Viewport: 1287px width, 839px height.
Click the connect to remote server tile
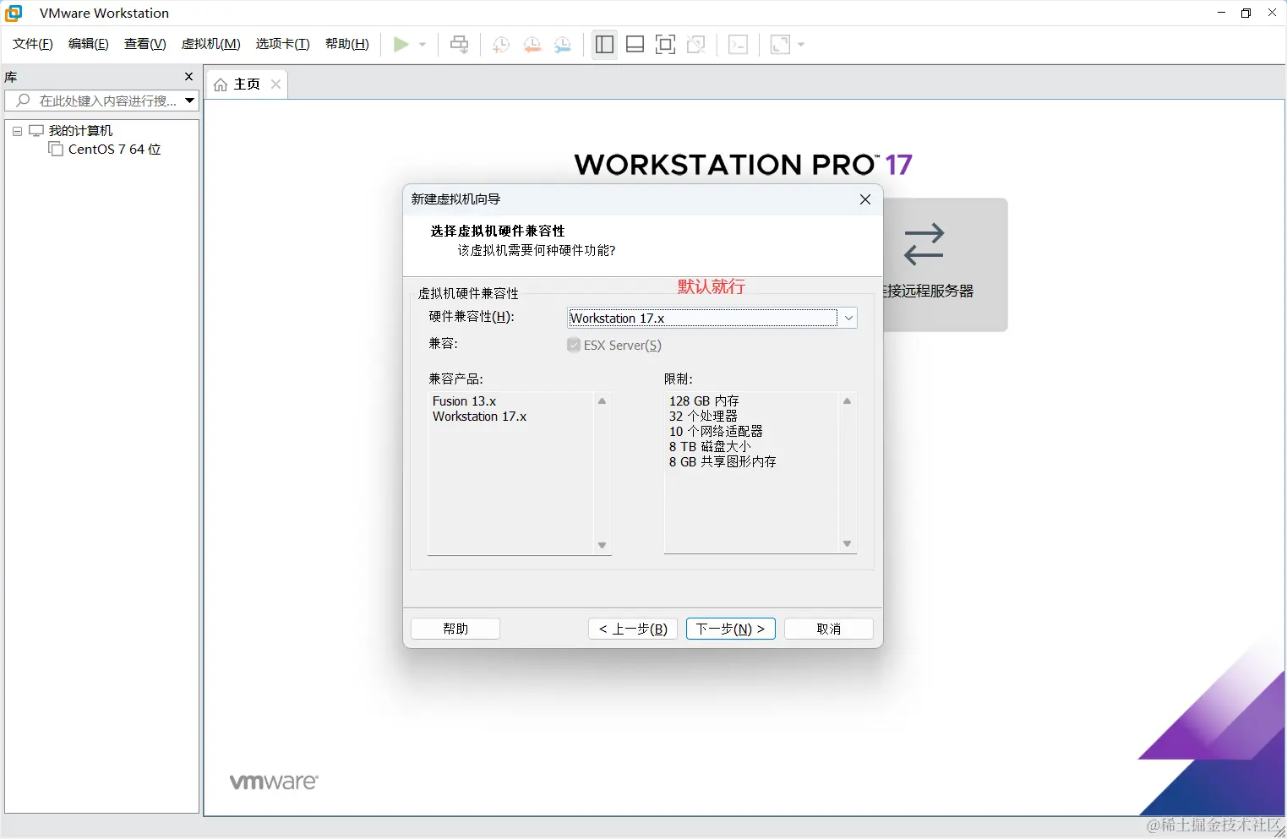pos(946,264)
